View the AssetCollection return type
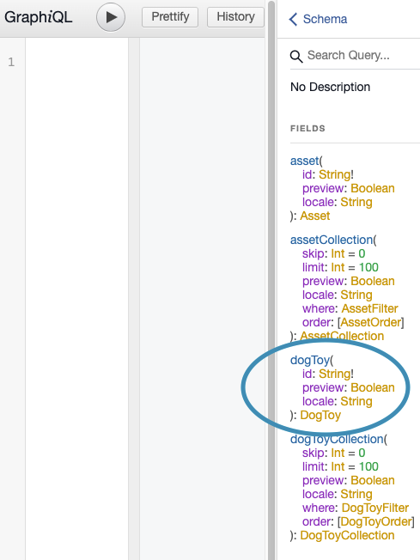Viewport: 420px width, 560px height. tap(342, 336)
